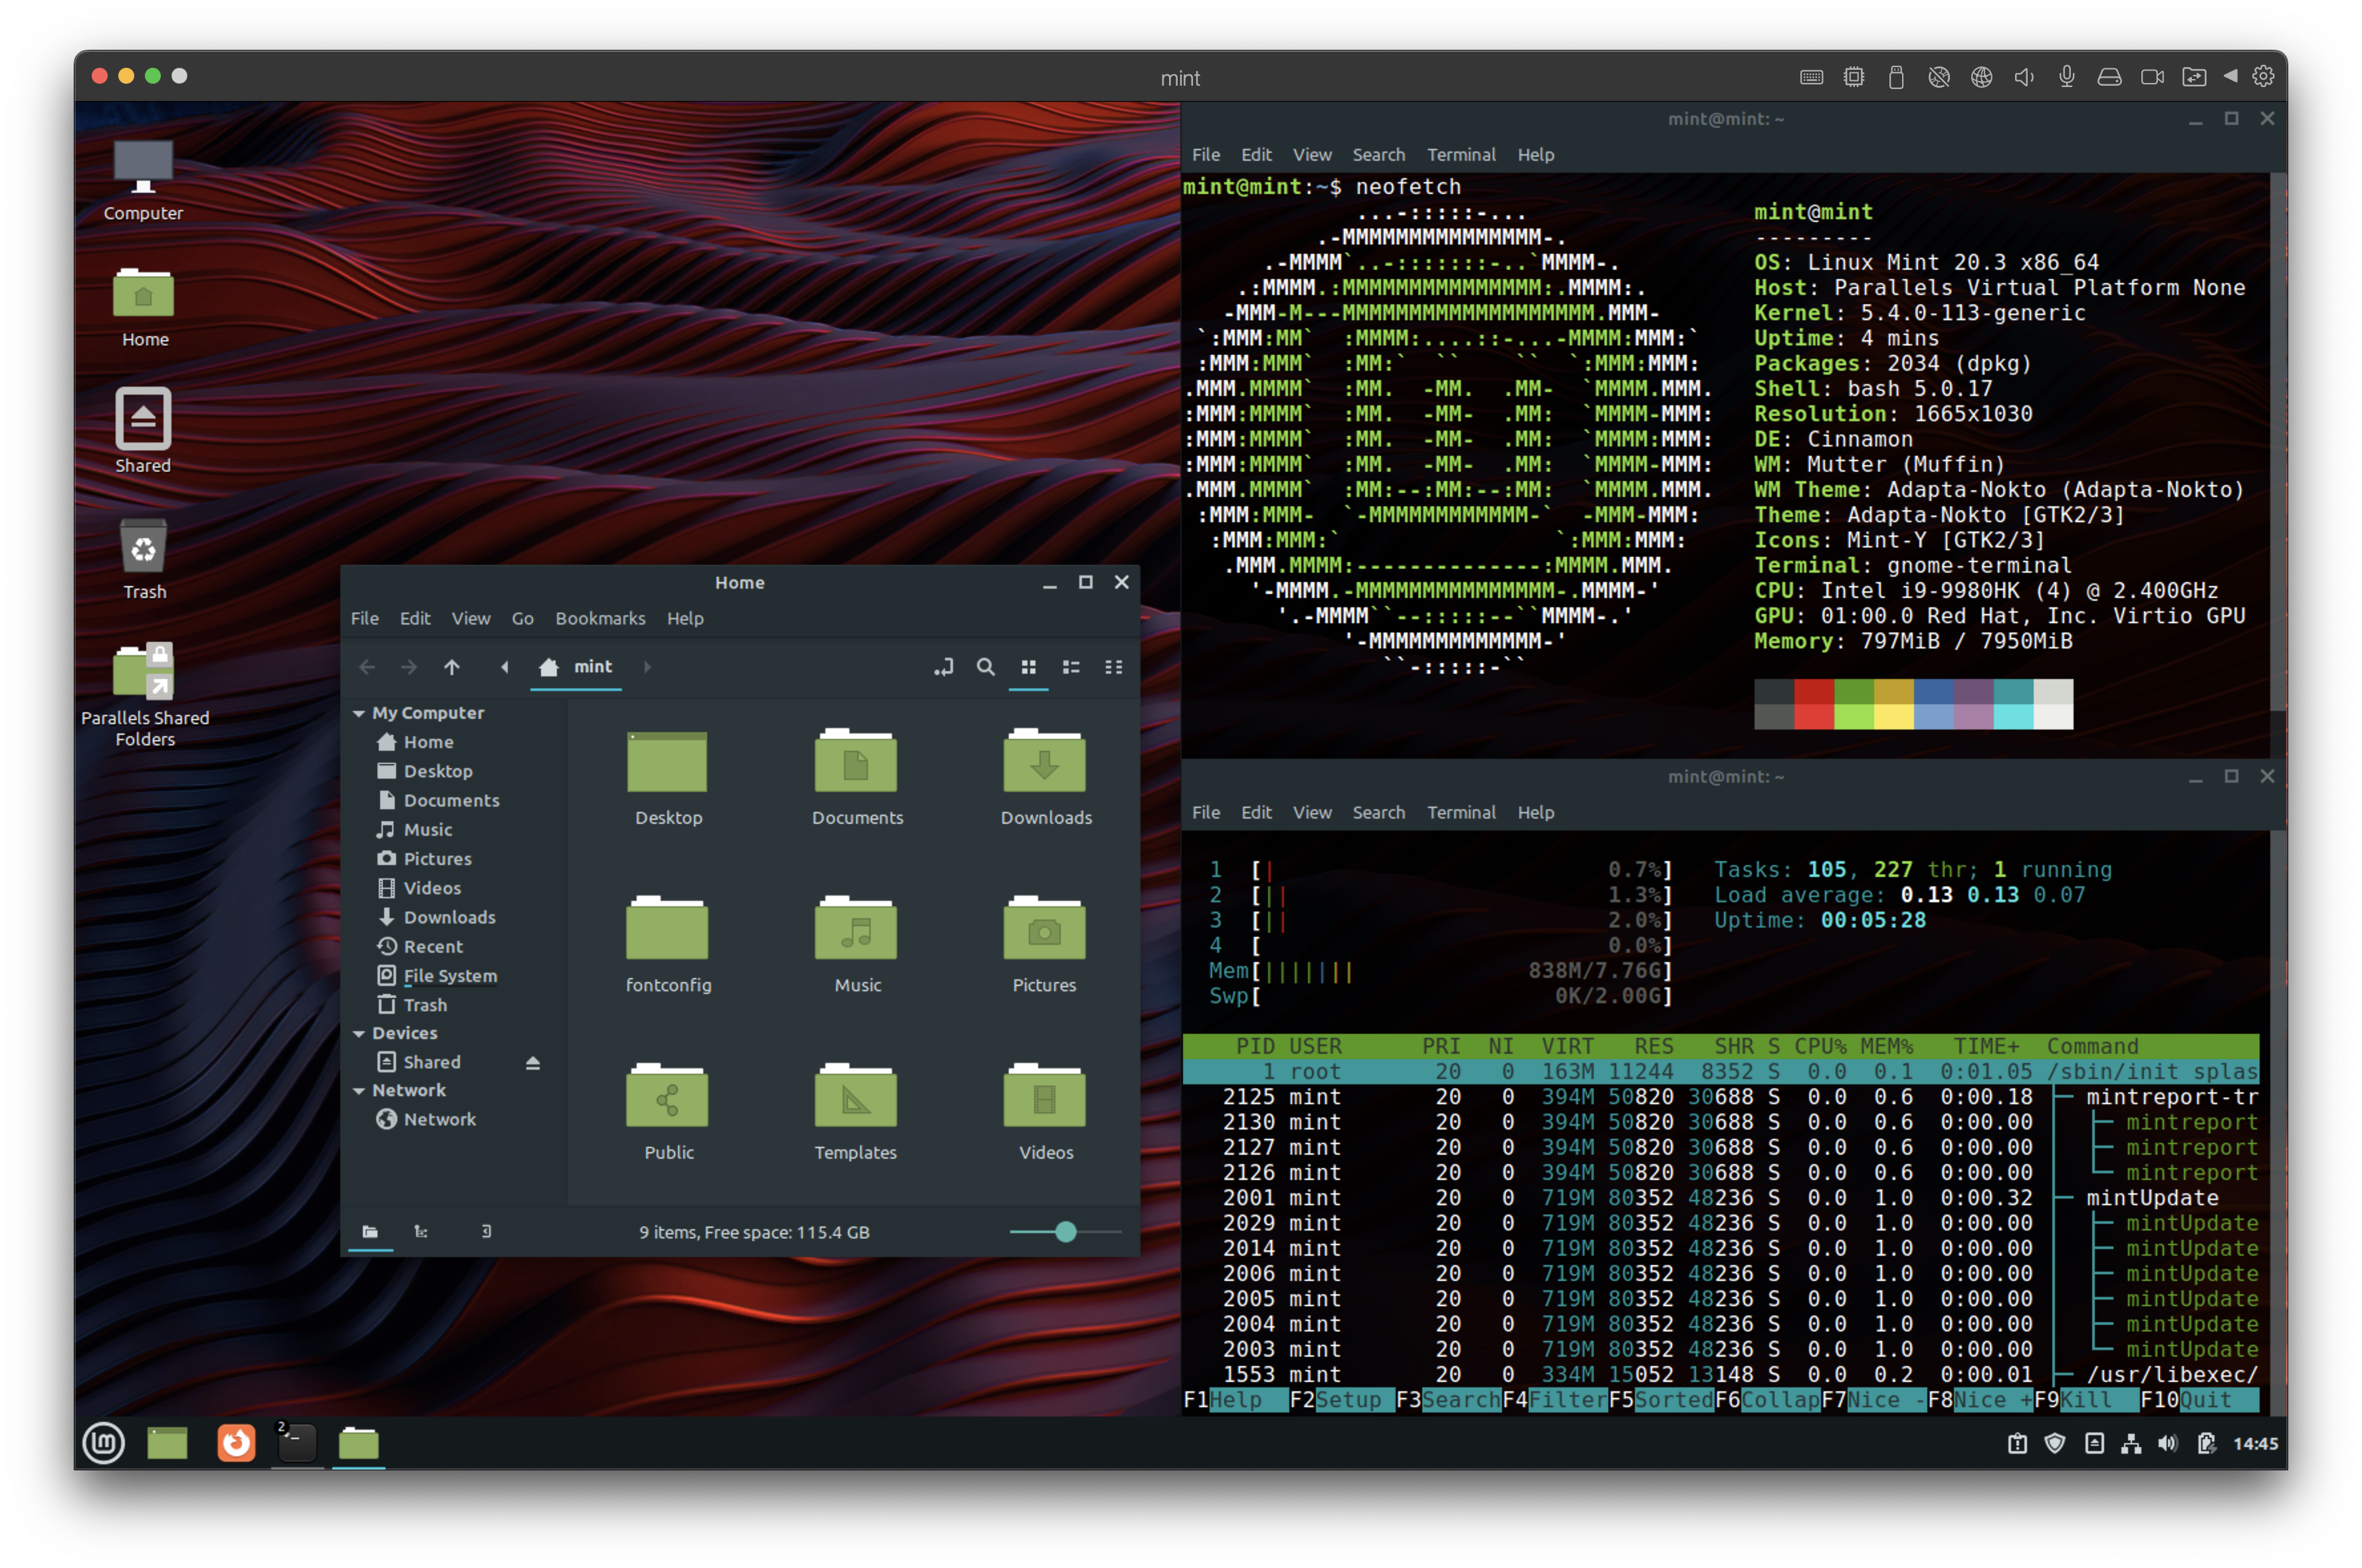Image resolution: width=2362 pixels, height=1568 pixels.
Task: Open Search menu in neofetch terminal
Action: click(1378, 155)
